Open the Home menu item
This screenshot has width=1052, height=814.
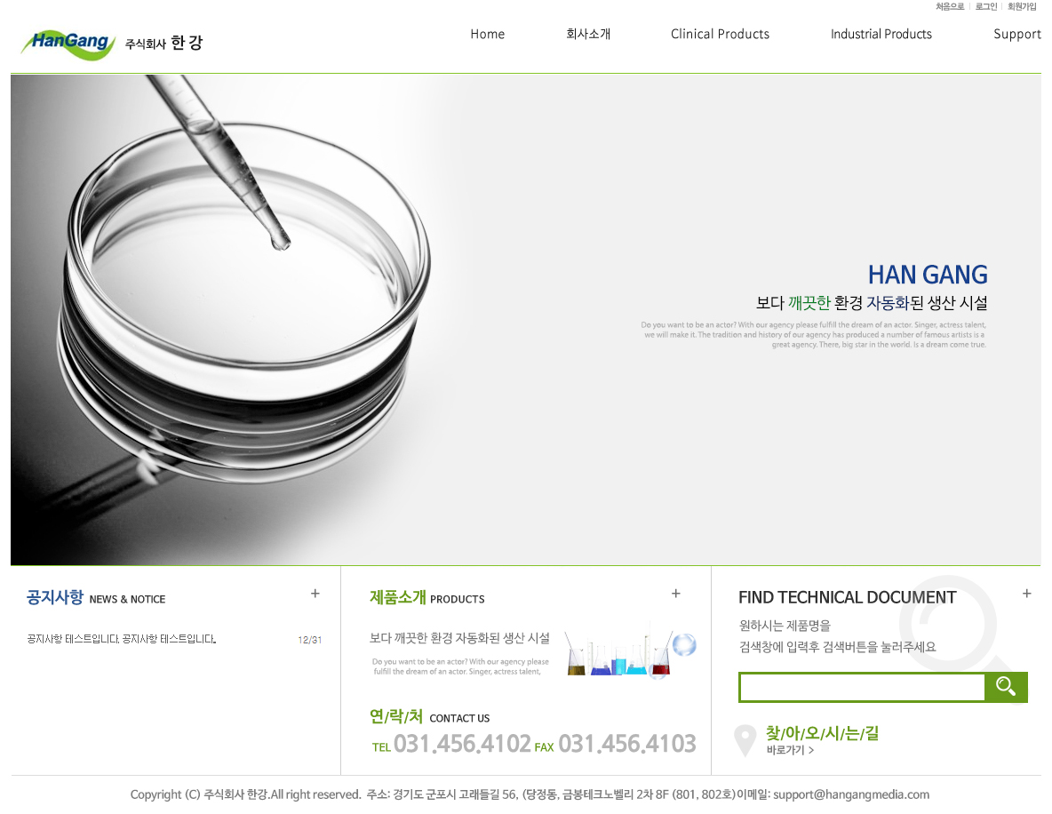(488, 35)
